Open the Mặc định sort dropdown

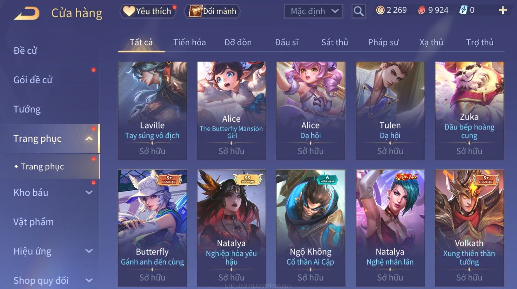coord(313,11)
